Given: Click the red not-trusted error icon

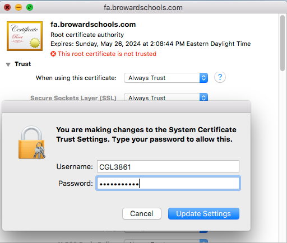Looking at the screenshot, I should coord(53,54).
